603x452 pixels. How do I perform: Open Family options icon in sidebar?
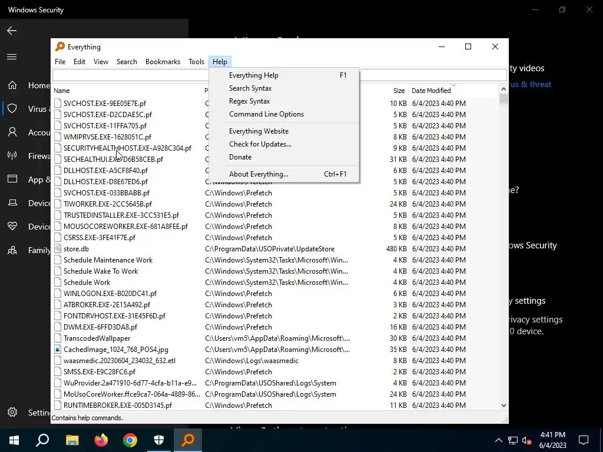(12, 250)
